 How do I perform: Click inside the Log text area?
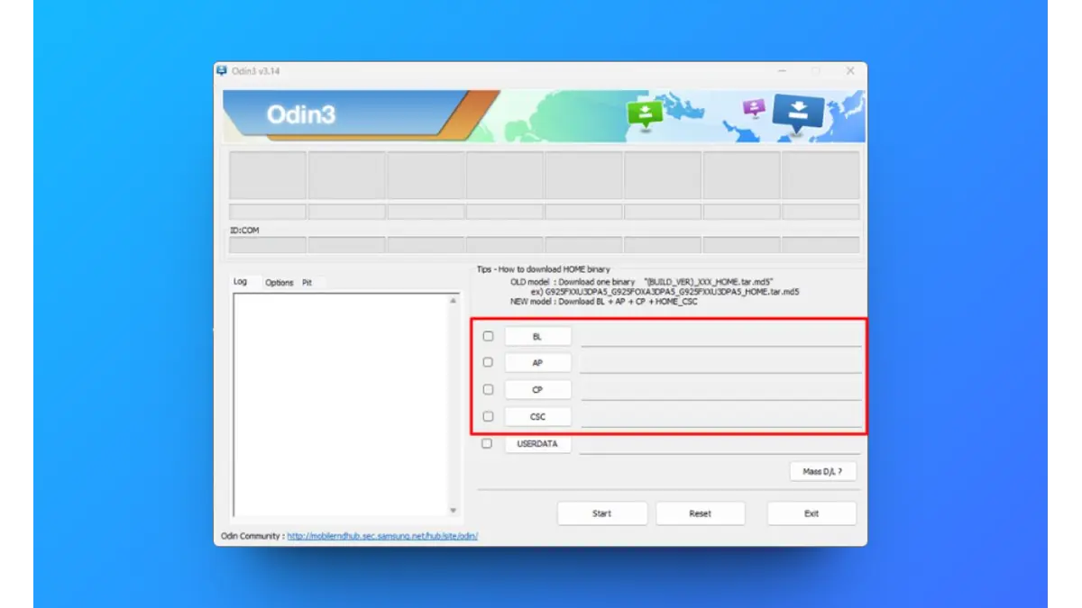pos(340,405)
